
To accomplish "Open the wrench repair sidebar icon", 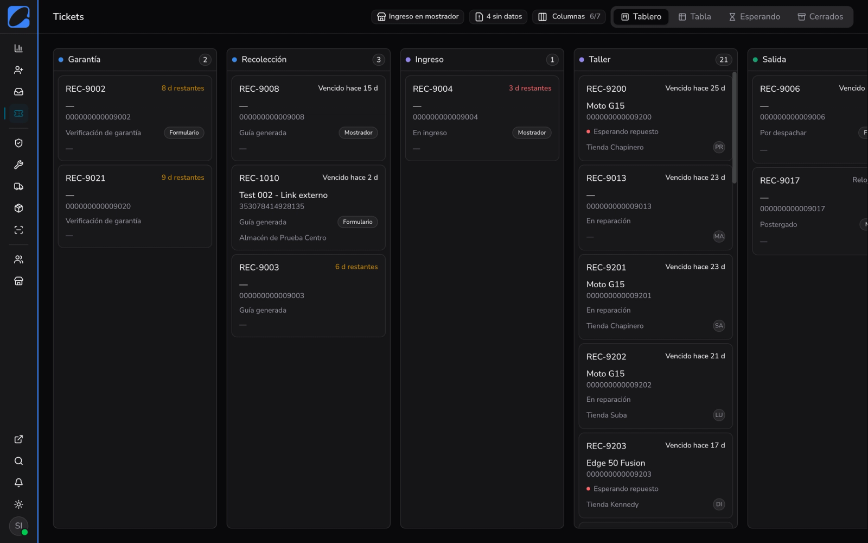I will 18,165.
